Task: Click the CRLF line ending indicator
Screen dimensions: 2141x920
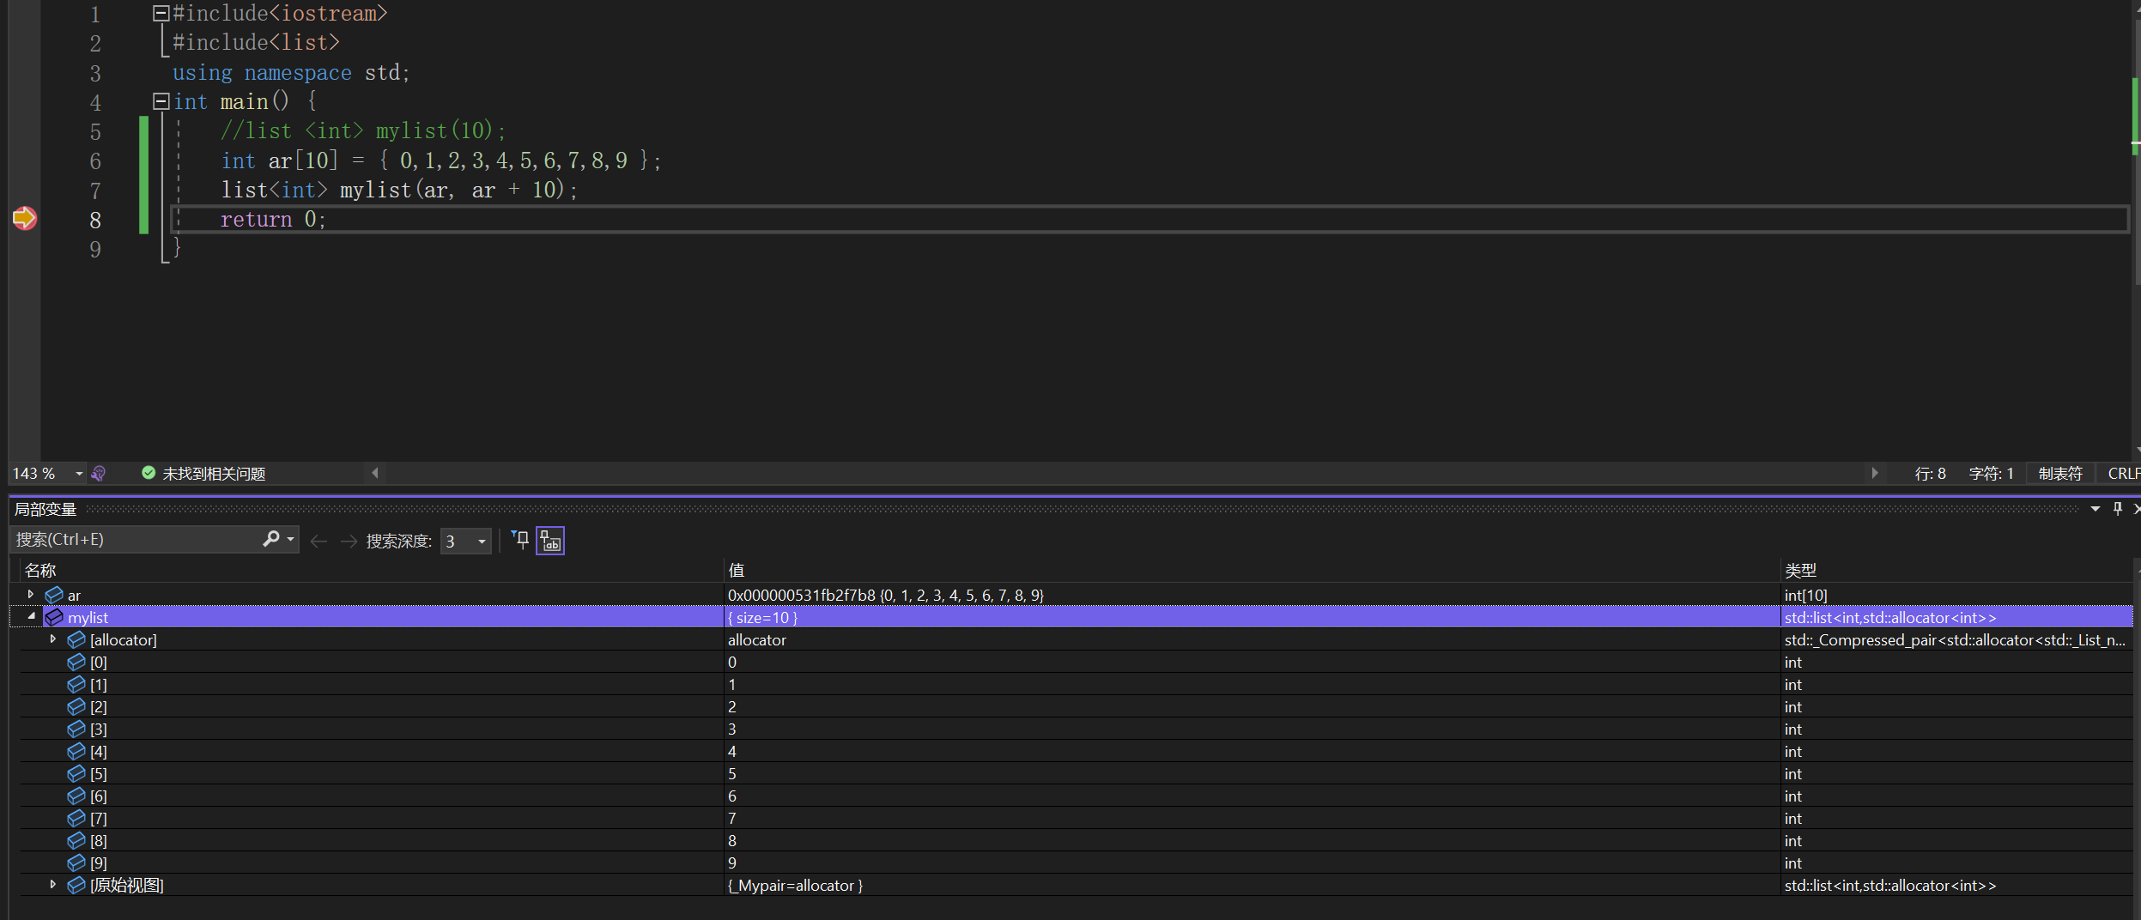Action: (x=2124, y=474)
